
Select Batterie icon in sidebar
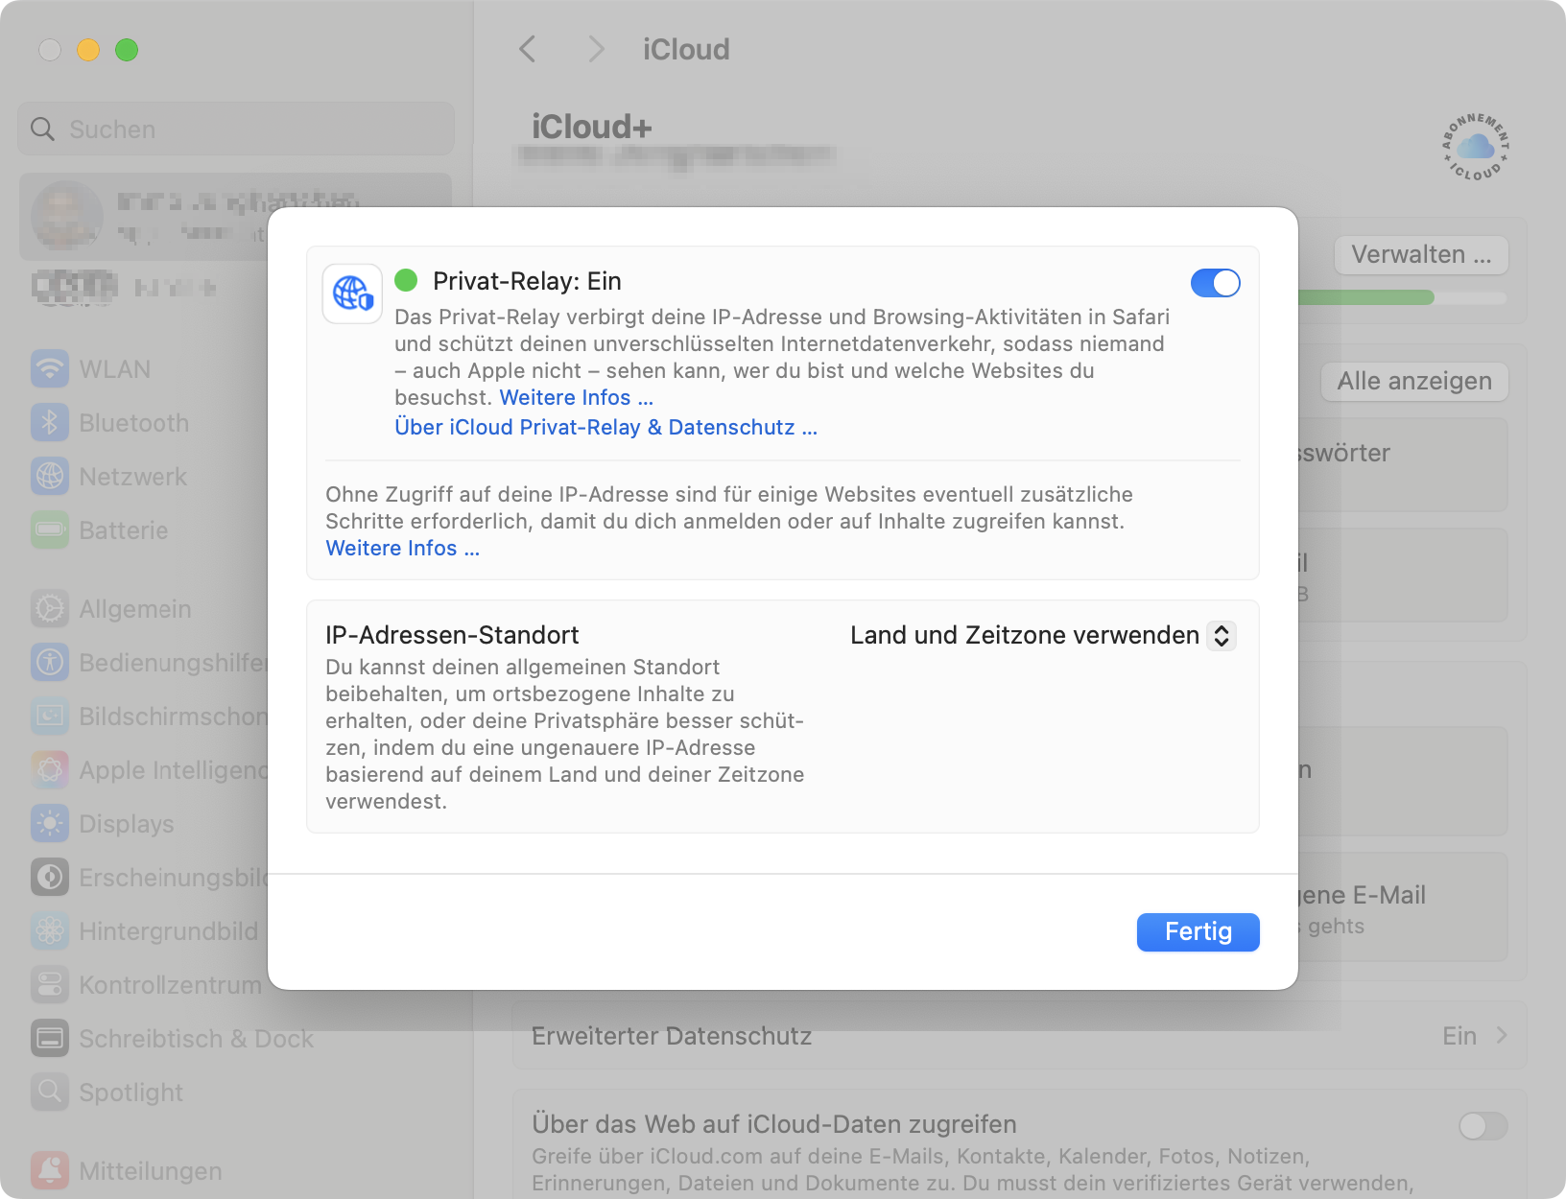(50, 529)
